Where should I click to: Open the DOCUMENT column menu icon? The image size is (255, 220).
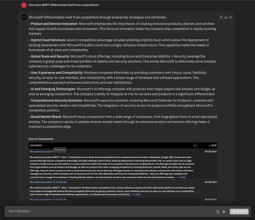[195, 146]
